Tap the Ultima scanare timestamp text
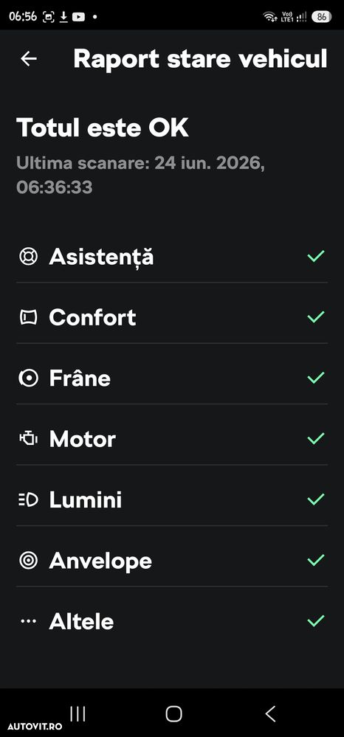 point(140,176)
